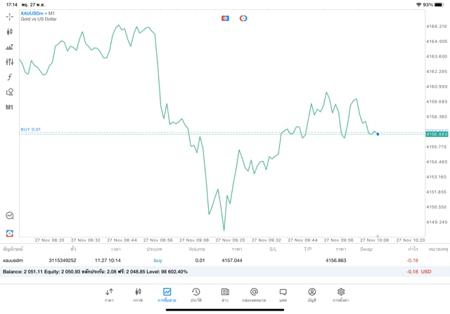Open the Mailbox (กล่องจดหมาย) tab

[254, 294]
